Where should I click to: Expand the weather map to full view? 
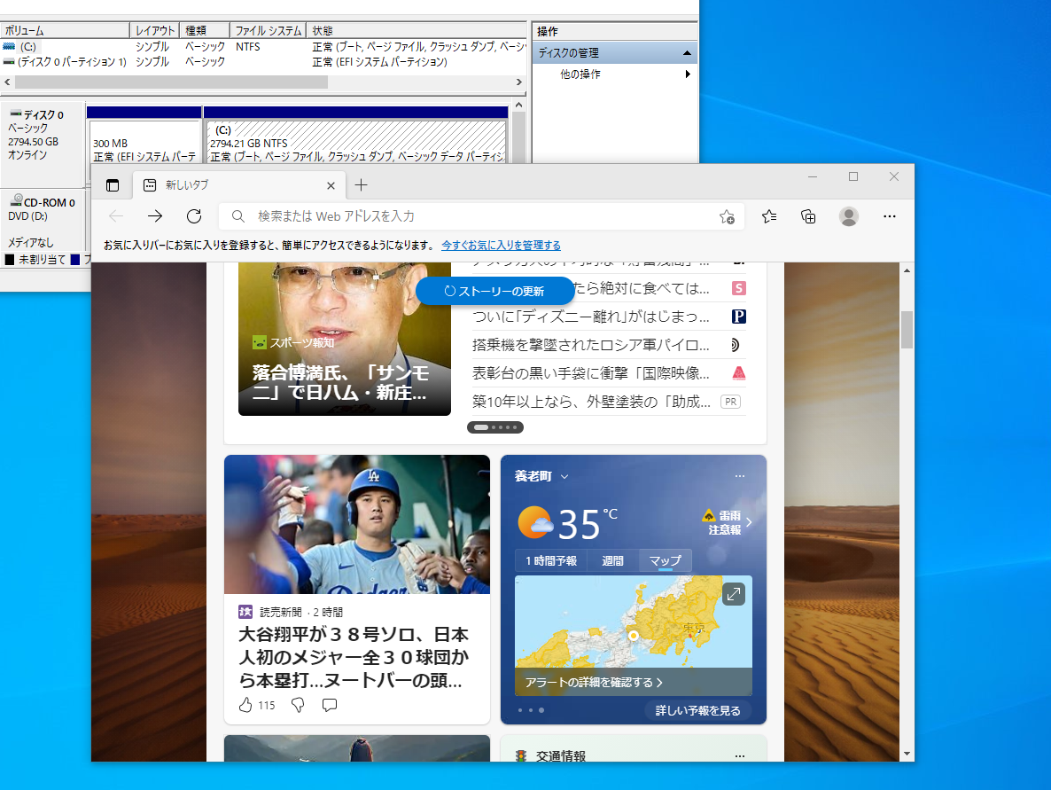733,594
